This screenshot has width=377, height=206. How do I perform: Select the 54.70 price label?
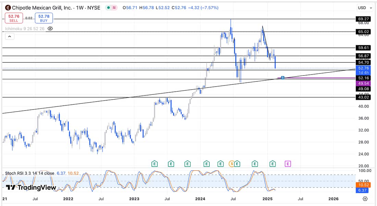363,62
